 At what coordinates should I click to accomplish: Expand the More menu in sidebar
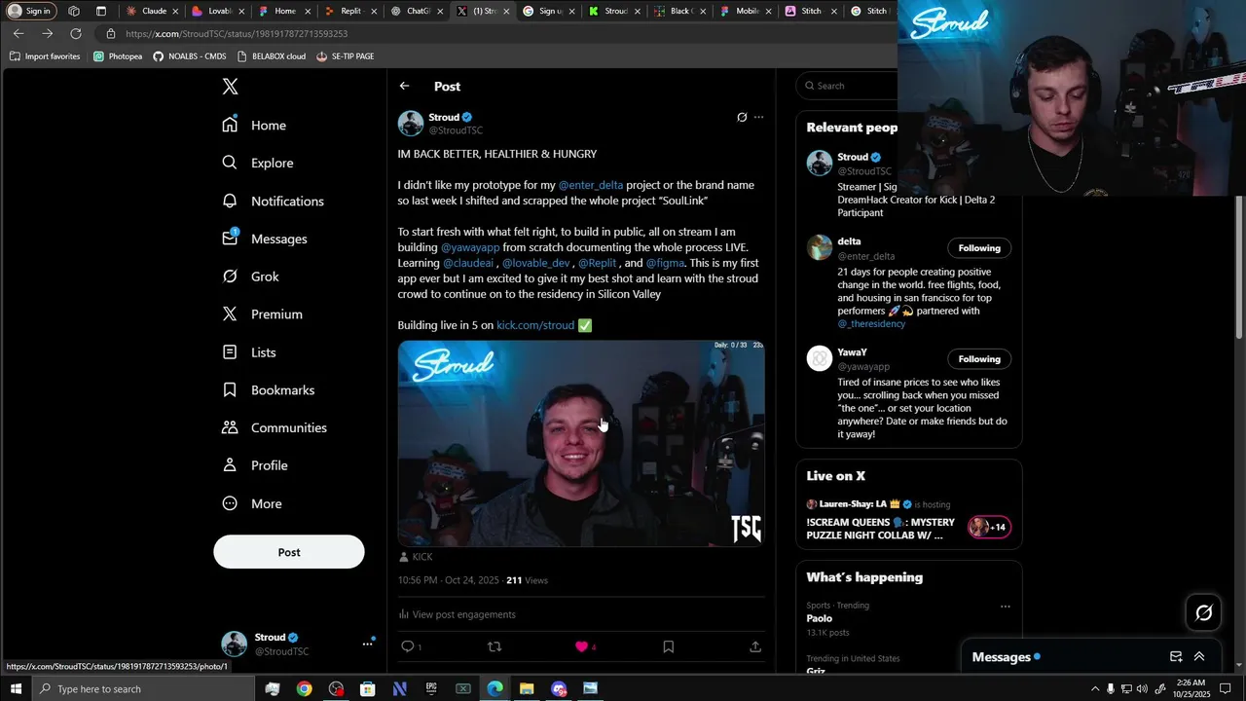point(251,503)
